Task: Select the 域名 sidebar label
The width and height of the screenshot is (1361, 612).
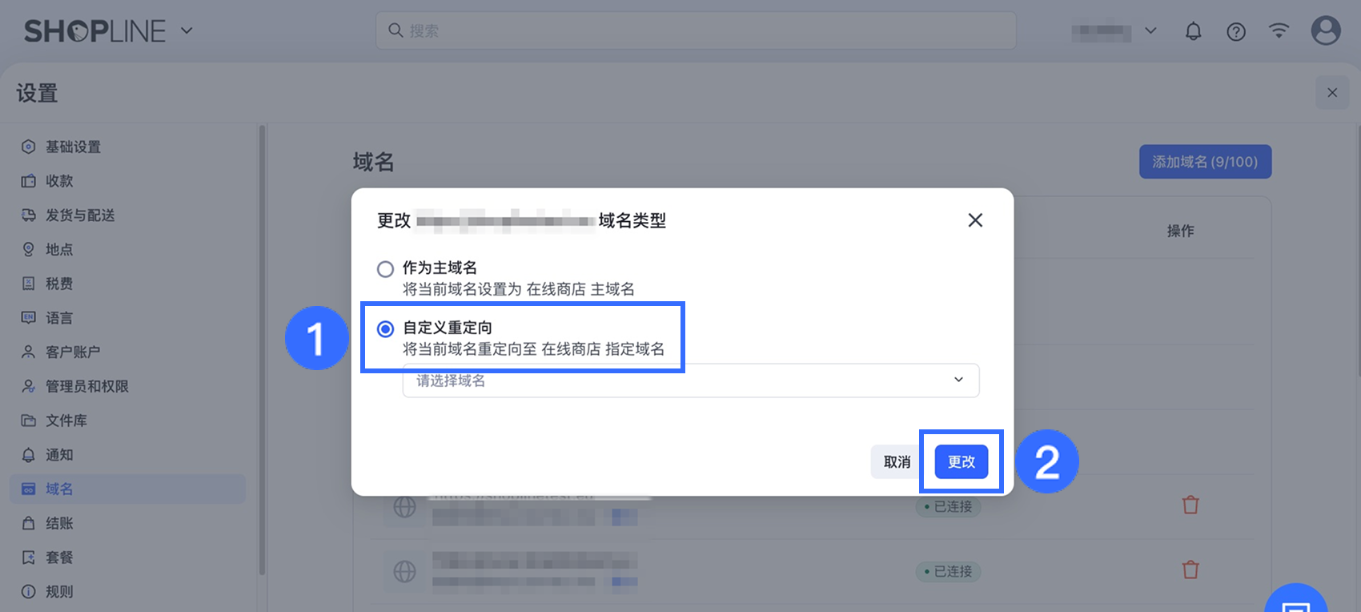Action: click(59, 489)
